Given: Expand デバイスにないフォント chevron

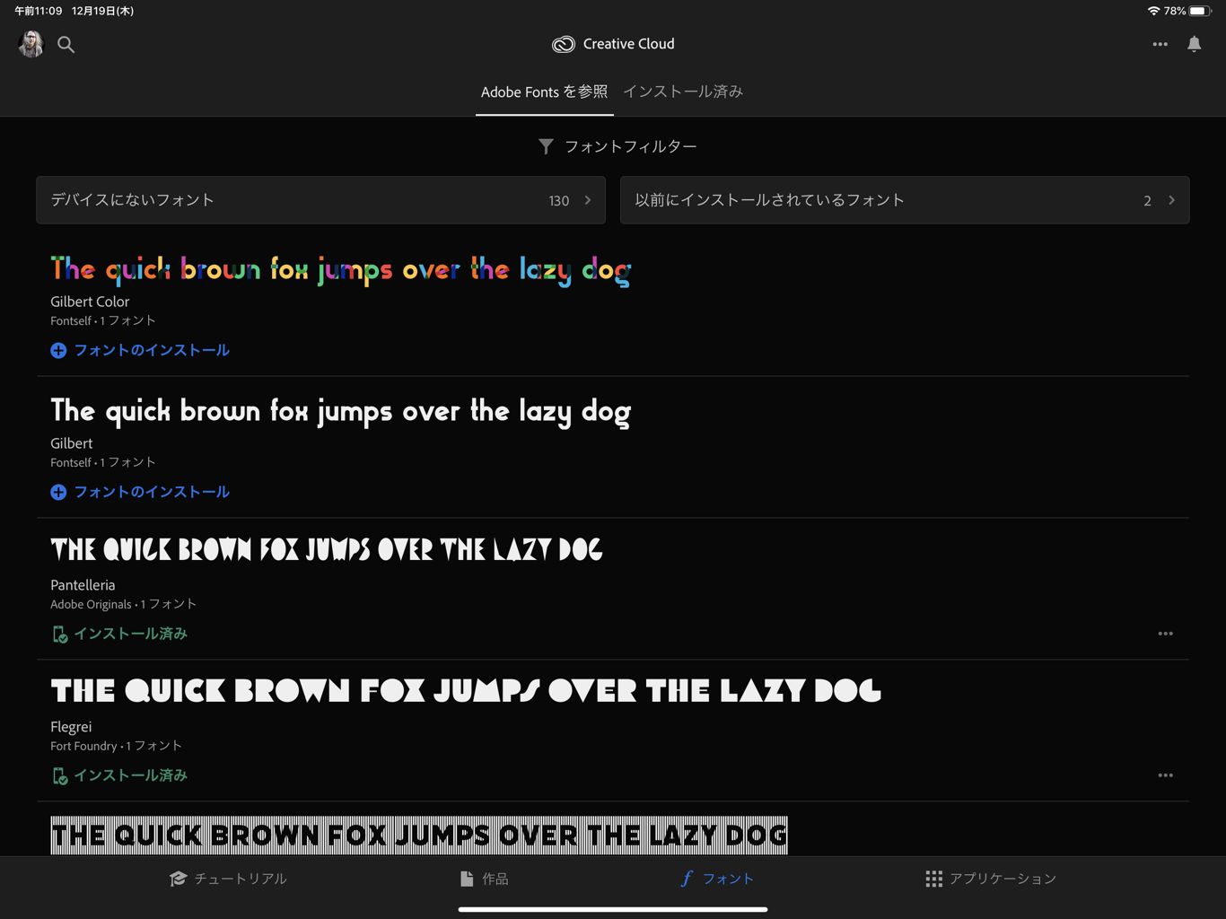Looking at the screenshot, I should click(x=588, y=200).
